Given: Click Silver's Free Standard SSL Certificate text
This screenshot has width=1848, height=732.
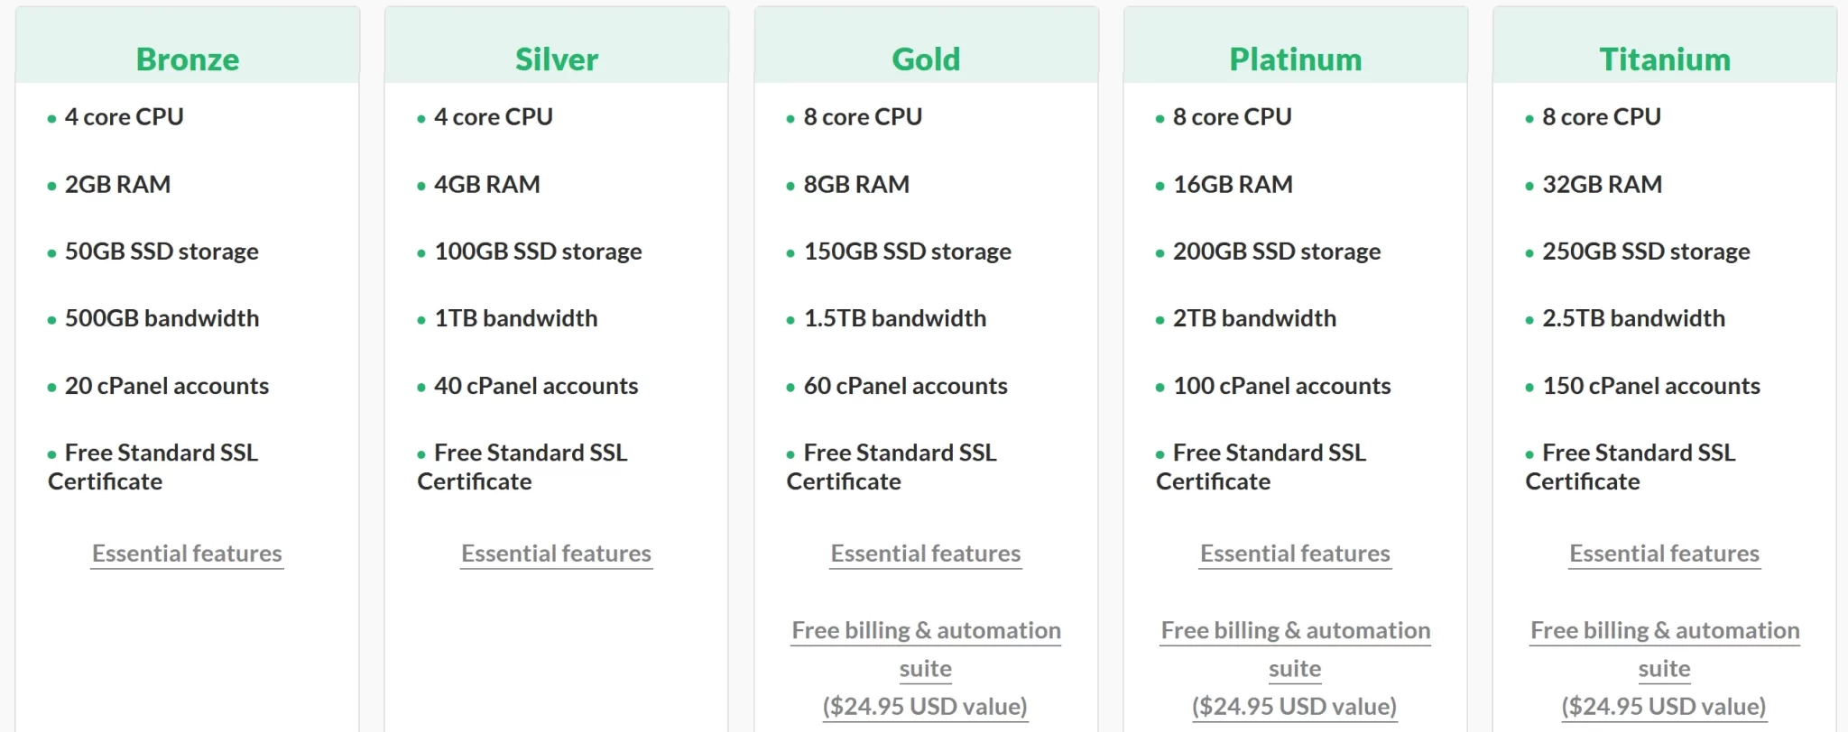Looking at the screenshot, I should [523, 467].
